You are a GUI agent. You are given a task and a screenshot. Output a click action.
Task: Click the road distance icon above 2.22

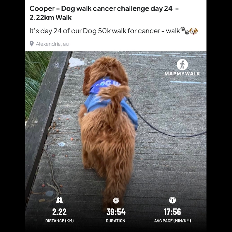coord(59,200)
